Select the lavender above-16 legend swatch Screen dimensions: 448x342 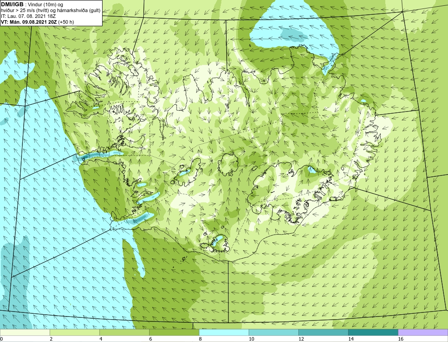point(423,332)
